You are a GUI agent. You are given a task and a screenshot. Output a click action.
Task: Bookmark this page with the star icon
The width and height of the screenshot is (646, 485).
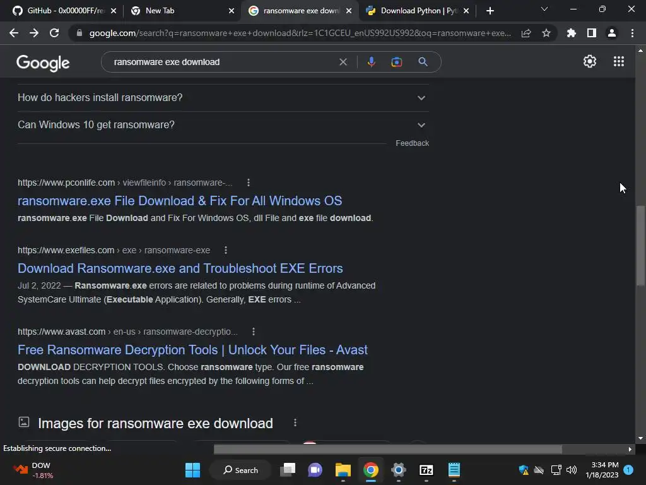click(x=546, y=33)
